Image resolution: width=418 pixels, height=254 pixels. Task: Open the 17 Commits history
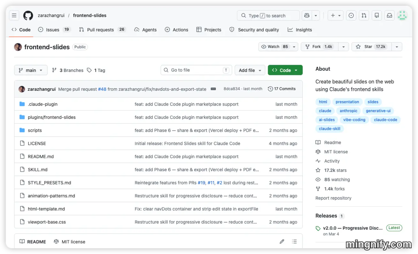tap(282, 89)
